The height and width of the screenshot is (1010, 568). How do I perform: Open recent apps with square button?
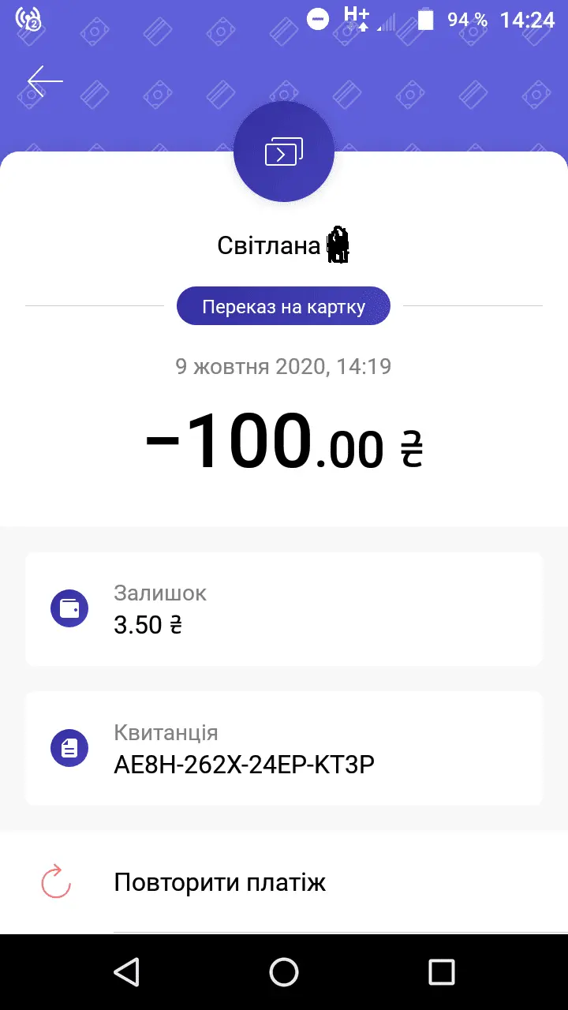[x=441, y=971]
